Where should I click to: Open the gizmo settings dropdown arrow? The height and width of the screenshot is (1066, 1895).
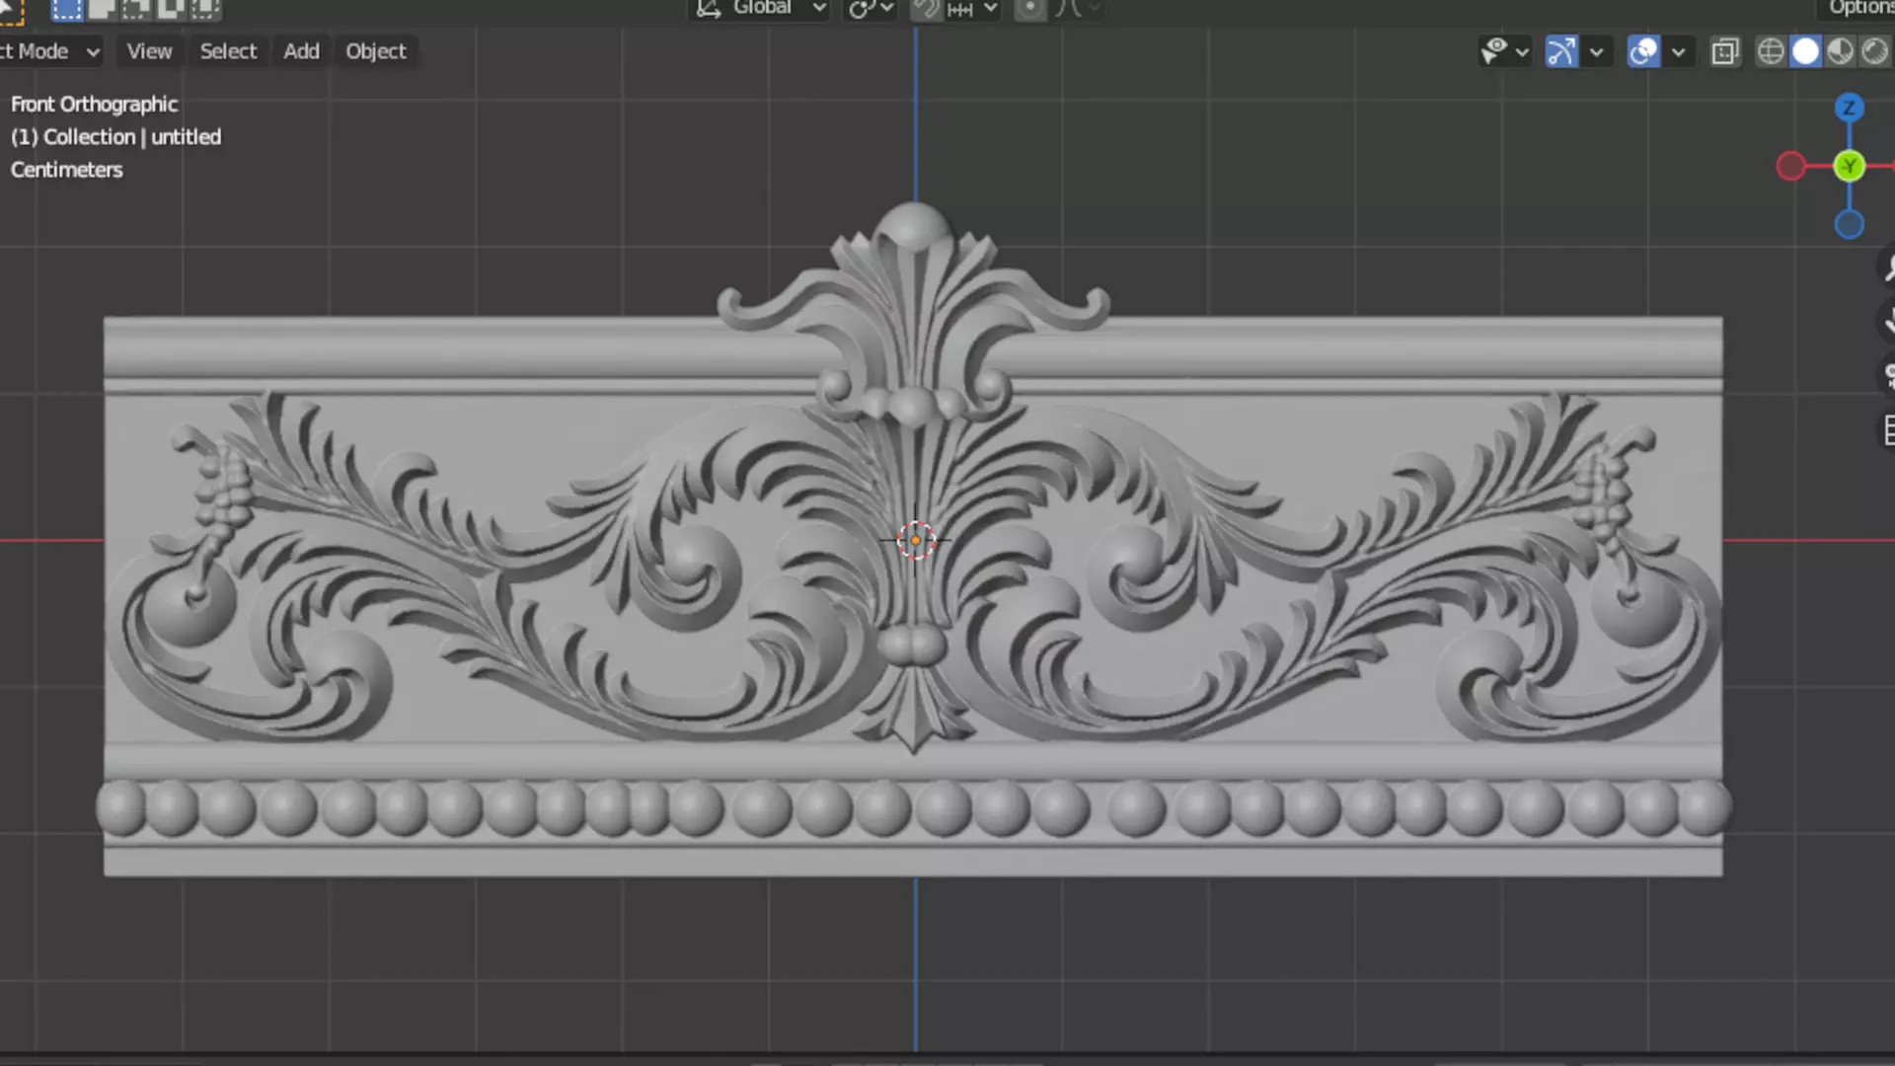click(x=1596, y=52)
